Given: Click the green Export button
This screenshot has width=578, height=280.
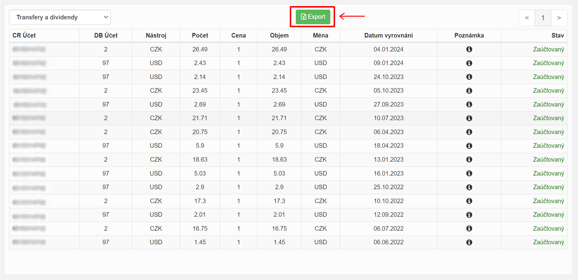Looking at the screenshot, I should point(313,17).
